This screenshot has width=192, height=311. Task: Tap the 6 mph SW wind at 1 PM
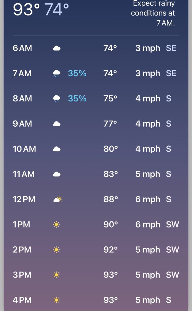click(157, 224)
